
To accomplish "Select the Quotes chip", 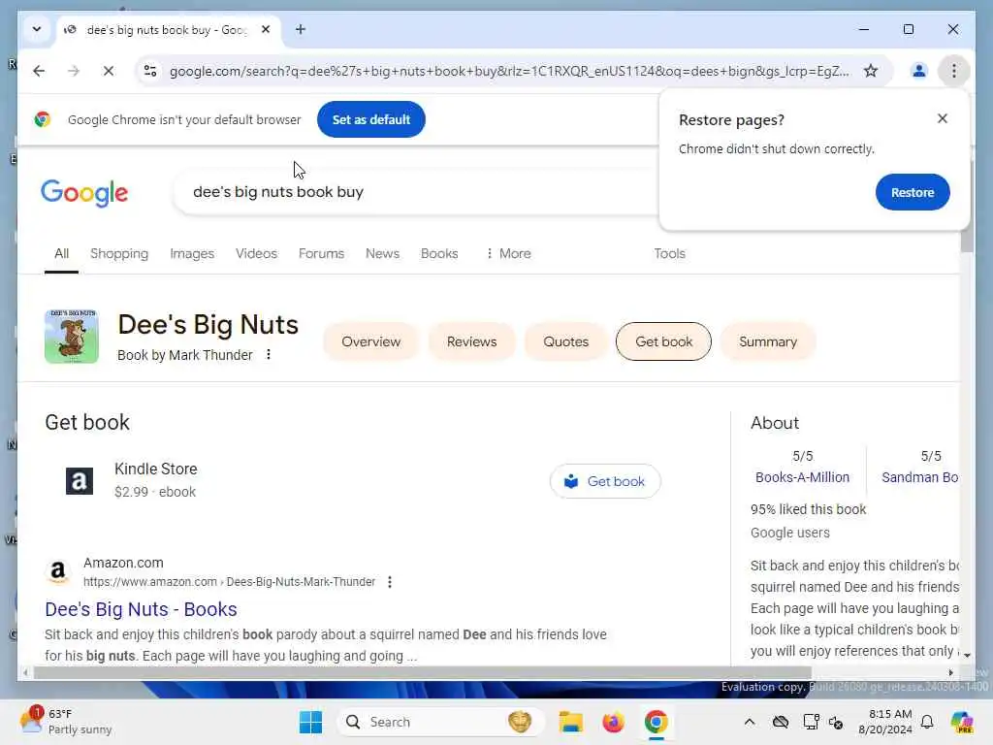I will pyautogui.click(x=565, y=341).
